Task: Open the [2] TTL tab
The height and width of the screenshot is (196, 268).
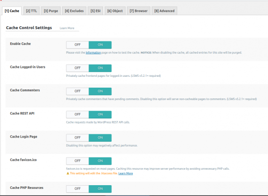Action: point(32,11)
